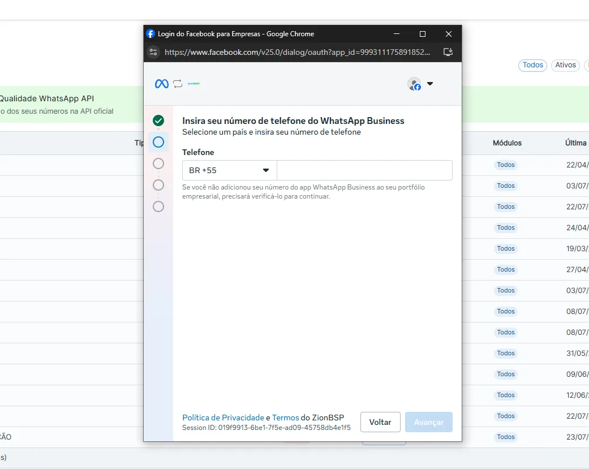Switch to the Ativos filter tab
The height and width of the screenshot is (469, 589).
[565, 65]
